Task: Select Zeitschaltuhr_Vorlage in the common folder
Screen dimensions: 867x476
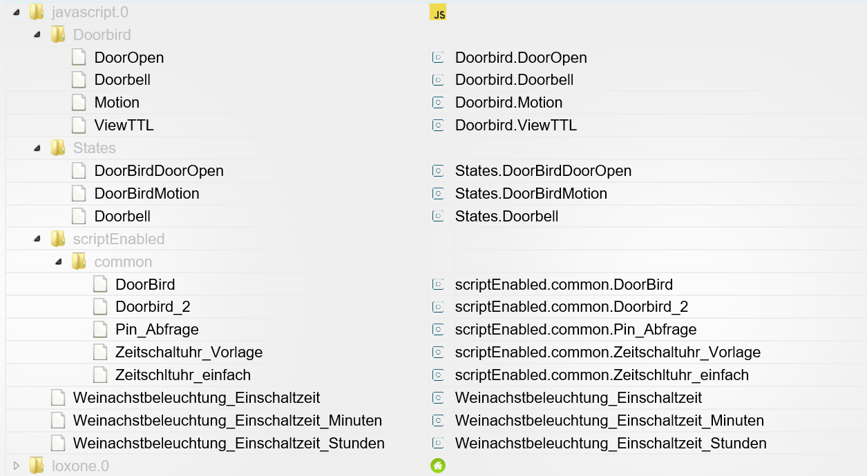Action: tap(189, 353)
